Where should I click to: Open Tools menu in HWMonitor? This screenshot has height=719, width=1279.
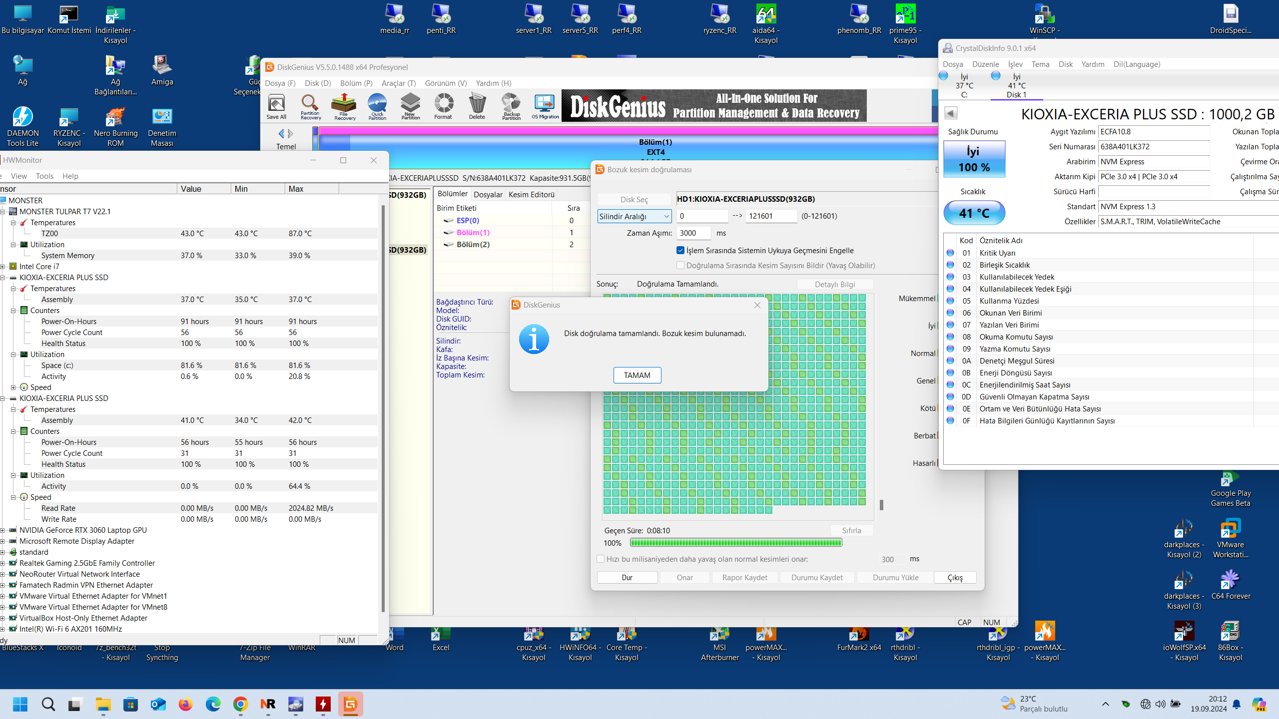[44, 176]
